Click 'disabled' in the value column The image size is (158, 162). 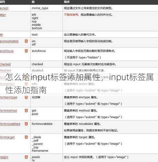click(37, 71)
